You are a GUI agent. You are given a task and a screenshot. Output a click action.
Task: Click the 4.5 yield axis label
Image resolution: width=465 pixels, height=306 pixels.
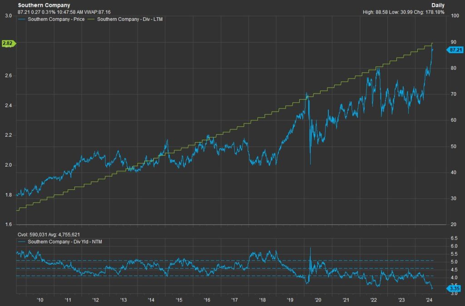pos(454,270)
